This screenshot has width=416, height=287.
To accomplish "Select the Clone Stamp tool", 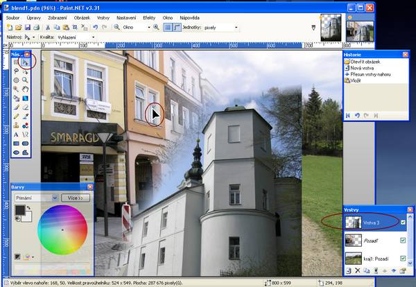I will click(x=16, y=125).
